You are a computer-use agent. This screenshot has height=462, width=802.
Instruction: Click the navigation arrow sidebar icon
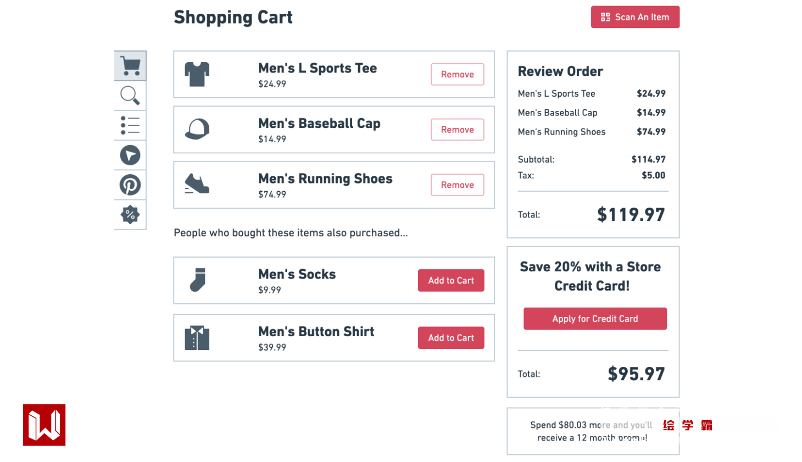point(130,155)
